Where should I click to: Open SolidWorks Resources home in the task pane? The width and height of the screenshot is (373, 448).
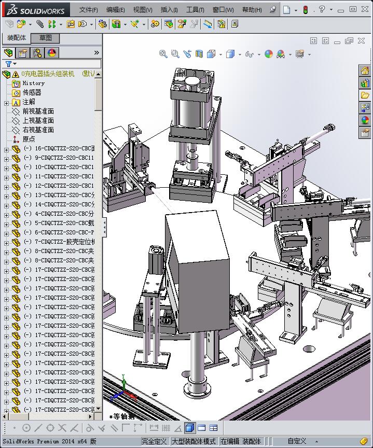point(365,71)
